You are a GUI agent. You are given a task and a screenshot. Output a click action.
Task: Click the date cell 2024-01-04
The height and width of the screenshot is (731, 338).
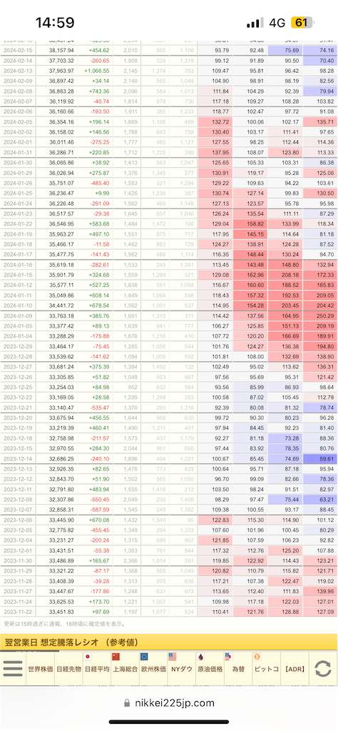pyautogui.click(x=19, y=336)
